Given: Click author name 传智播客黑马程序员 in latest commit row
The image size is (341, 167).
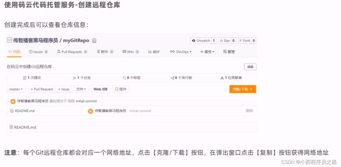Looking at the screenshot, I should (x=33, y=101).
